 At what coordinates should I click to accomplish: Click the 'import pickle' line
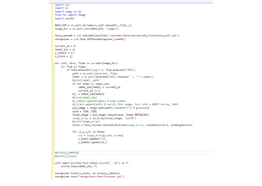tap(64, 18)
